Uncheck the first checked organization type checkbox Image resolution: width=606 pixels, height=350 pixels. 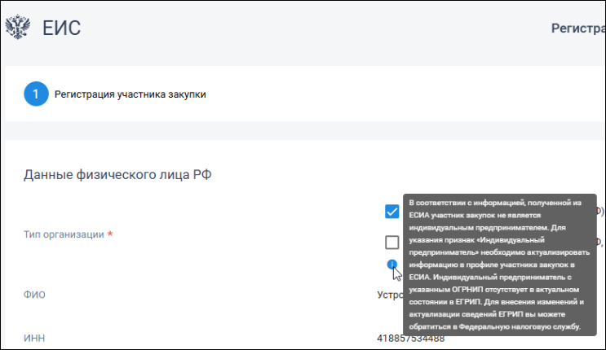tap(391, 212)
